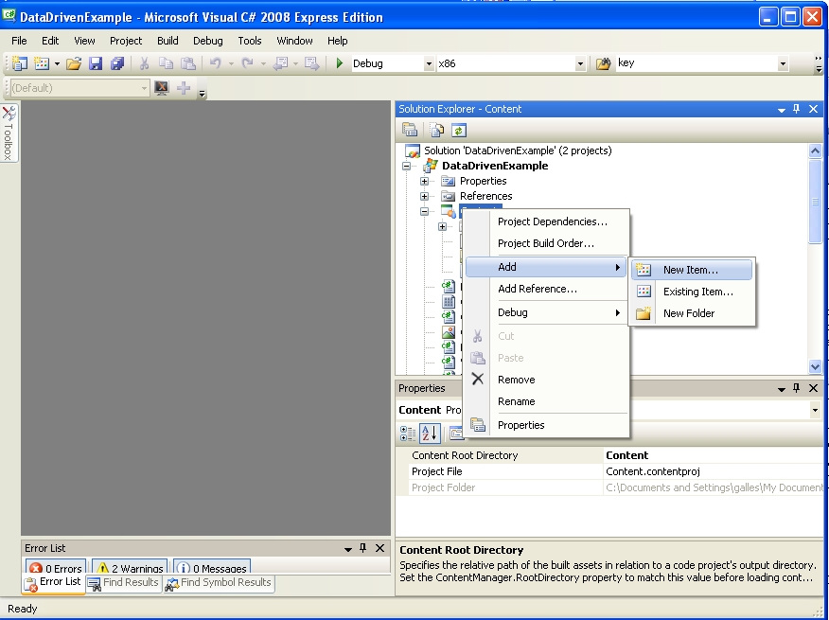Image resolution: width=829 pixels, height=620 pixels.
Task: Click the Categorized icon in Properties panel
Action: click(408, 434)
